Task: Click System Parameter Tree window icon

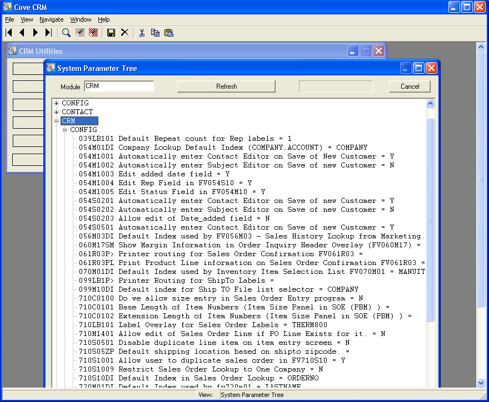Action: pyautogui.click(x=51, y=68)
